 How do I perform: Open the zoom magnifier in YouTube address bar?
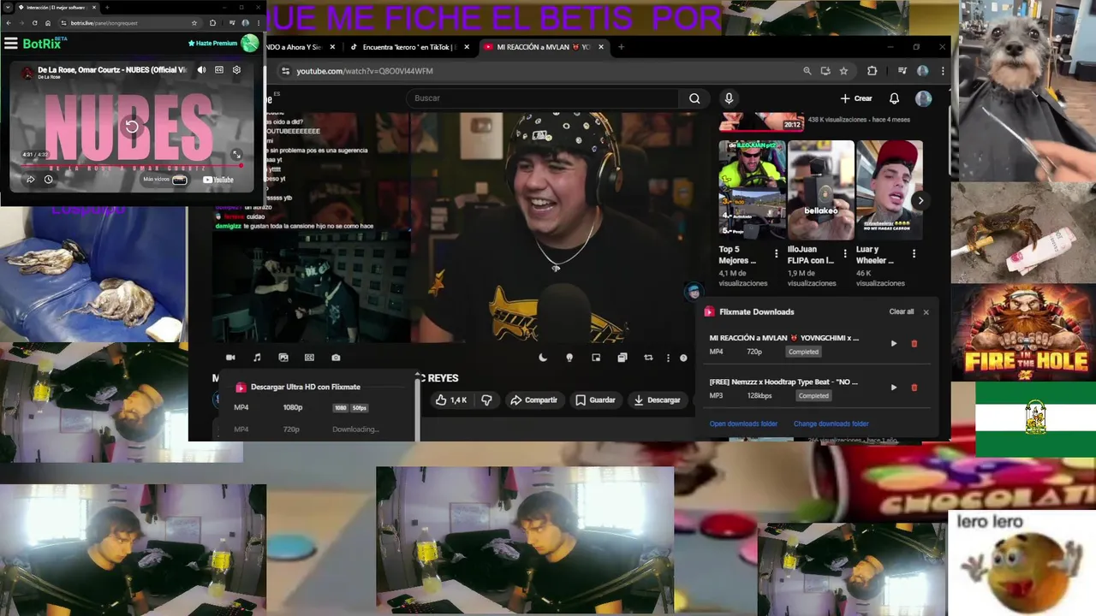click(807, 71)
